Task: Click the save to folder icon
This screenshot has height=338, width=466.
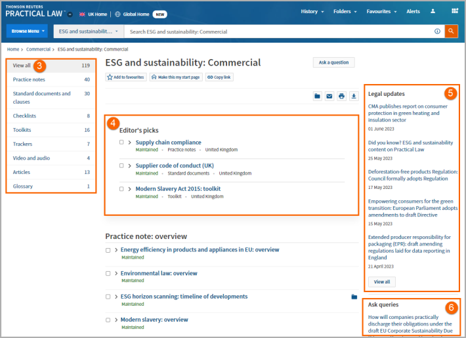Action: click(x=318, y=96)
